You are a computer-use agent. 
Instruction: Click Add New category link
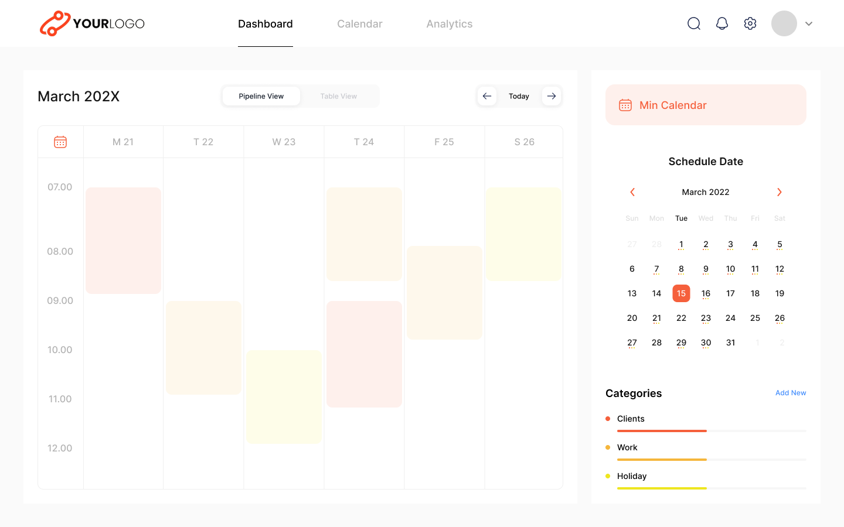(x=791, y=393)
